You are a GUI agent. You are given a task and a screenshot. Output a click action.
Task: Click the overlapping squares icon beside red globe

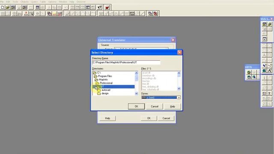point(150,13)
